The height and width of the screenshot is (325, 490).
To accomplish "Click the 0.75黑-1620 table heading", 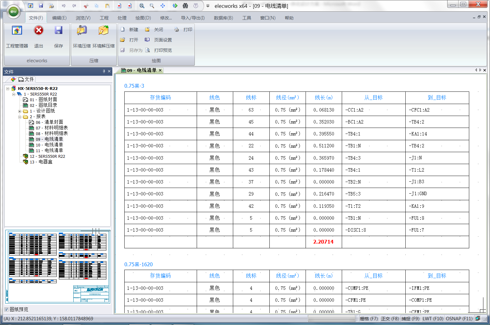I will pos(138,264).
